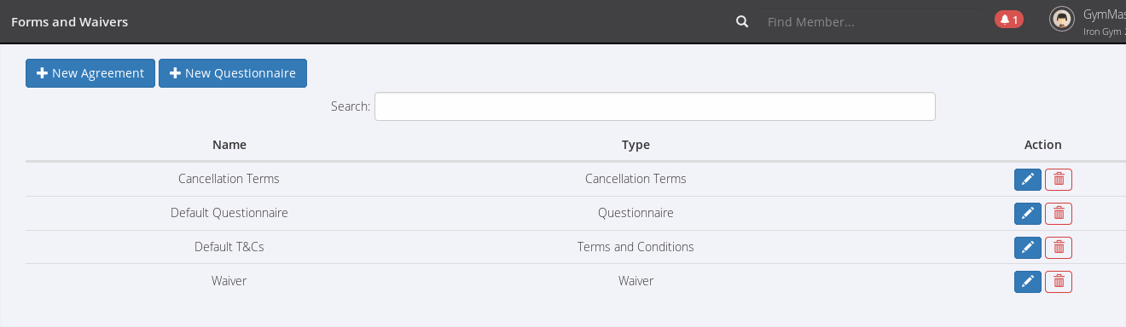Delete the Default Questionnaire entry

pyautogui.click(x=1059, y=213)
